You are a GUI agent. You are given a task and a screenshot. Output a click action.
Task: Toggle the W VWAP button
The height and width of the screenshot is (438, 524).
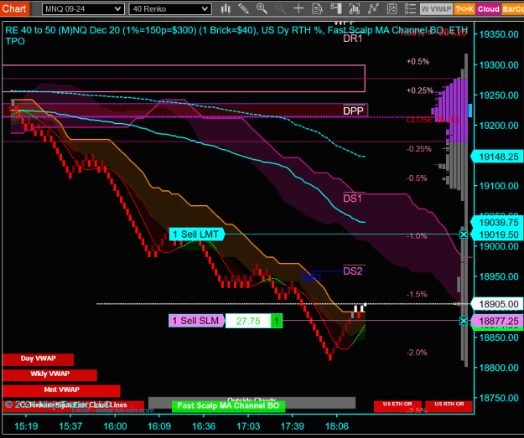(x=436, y=9)
